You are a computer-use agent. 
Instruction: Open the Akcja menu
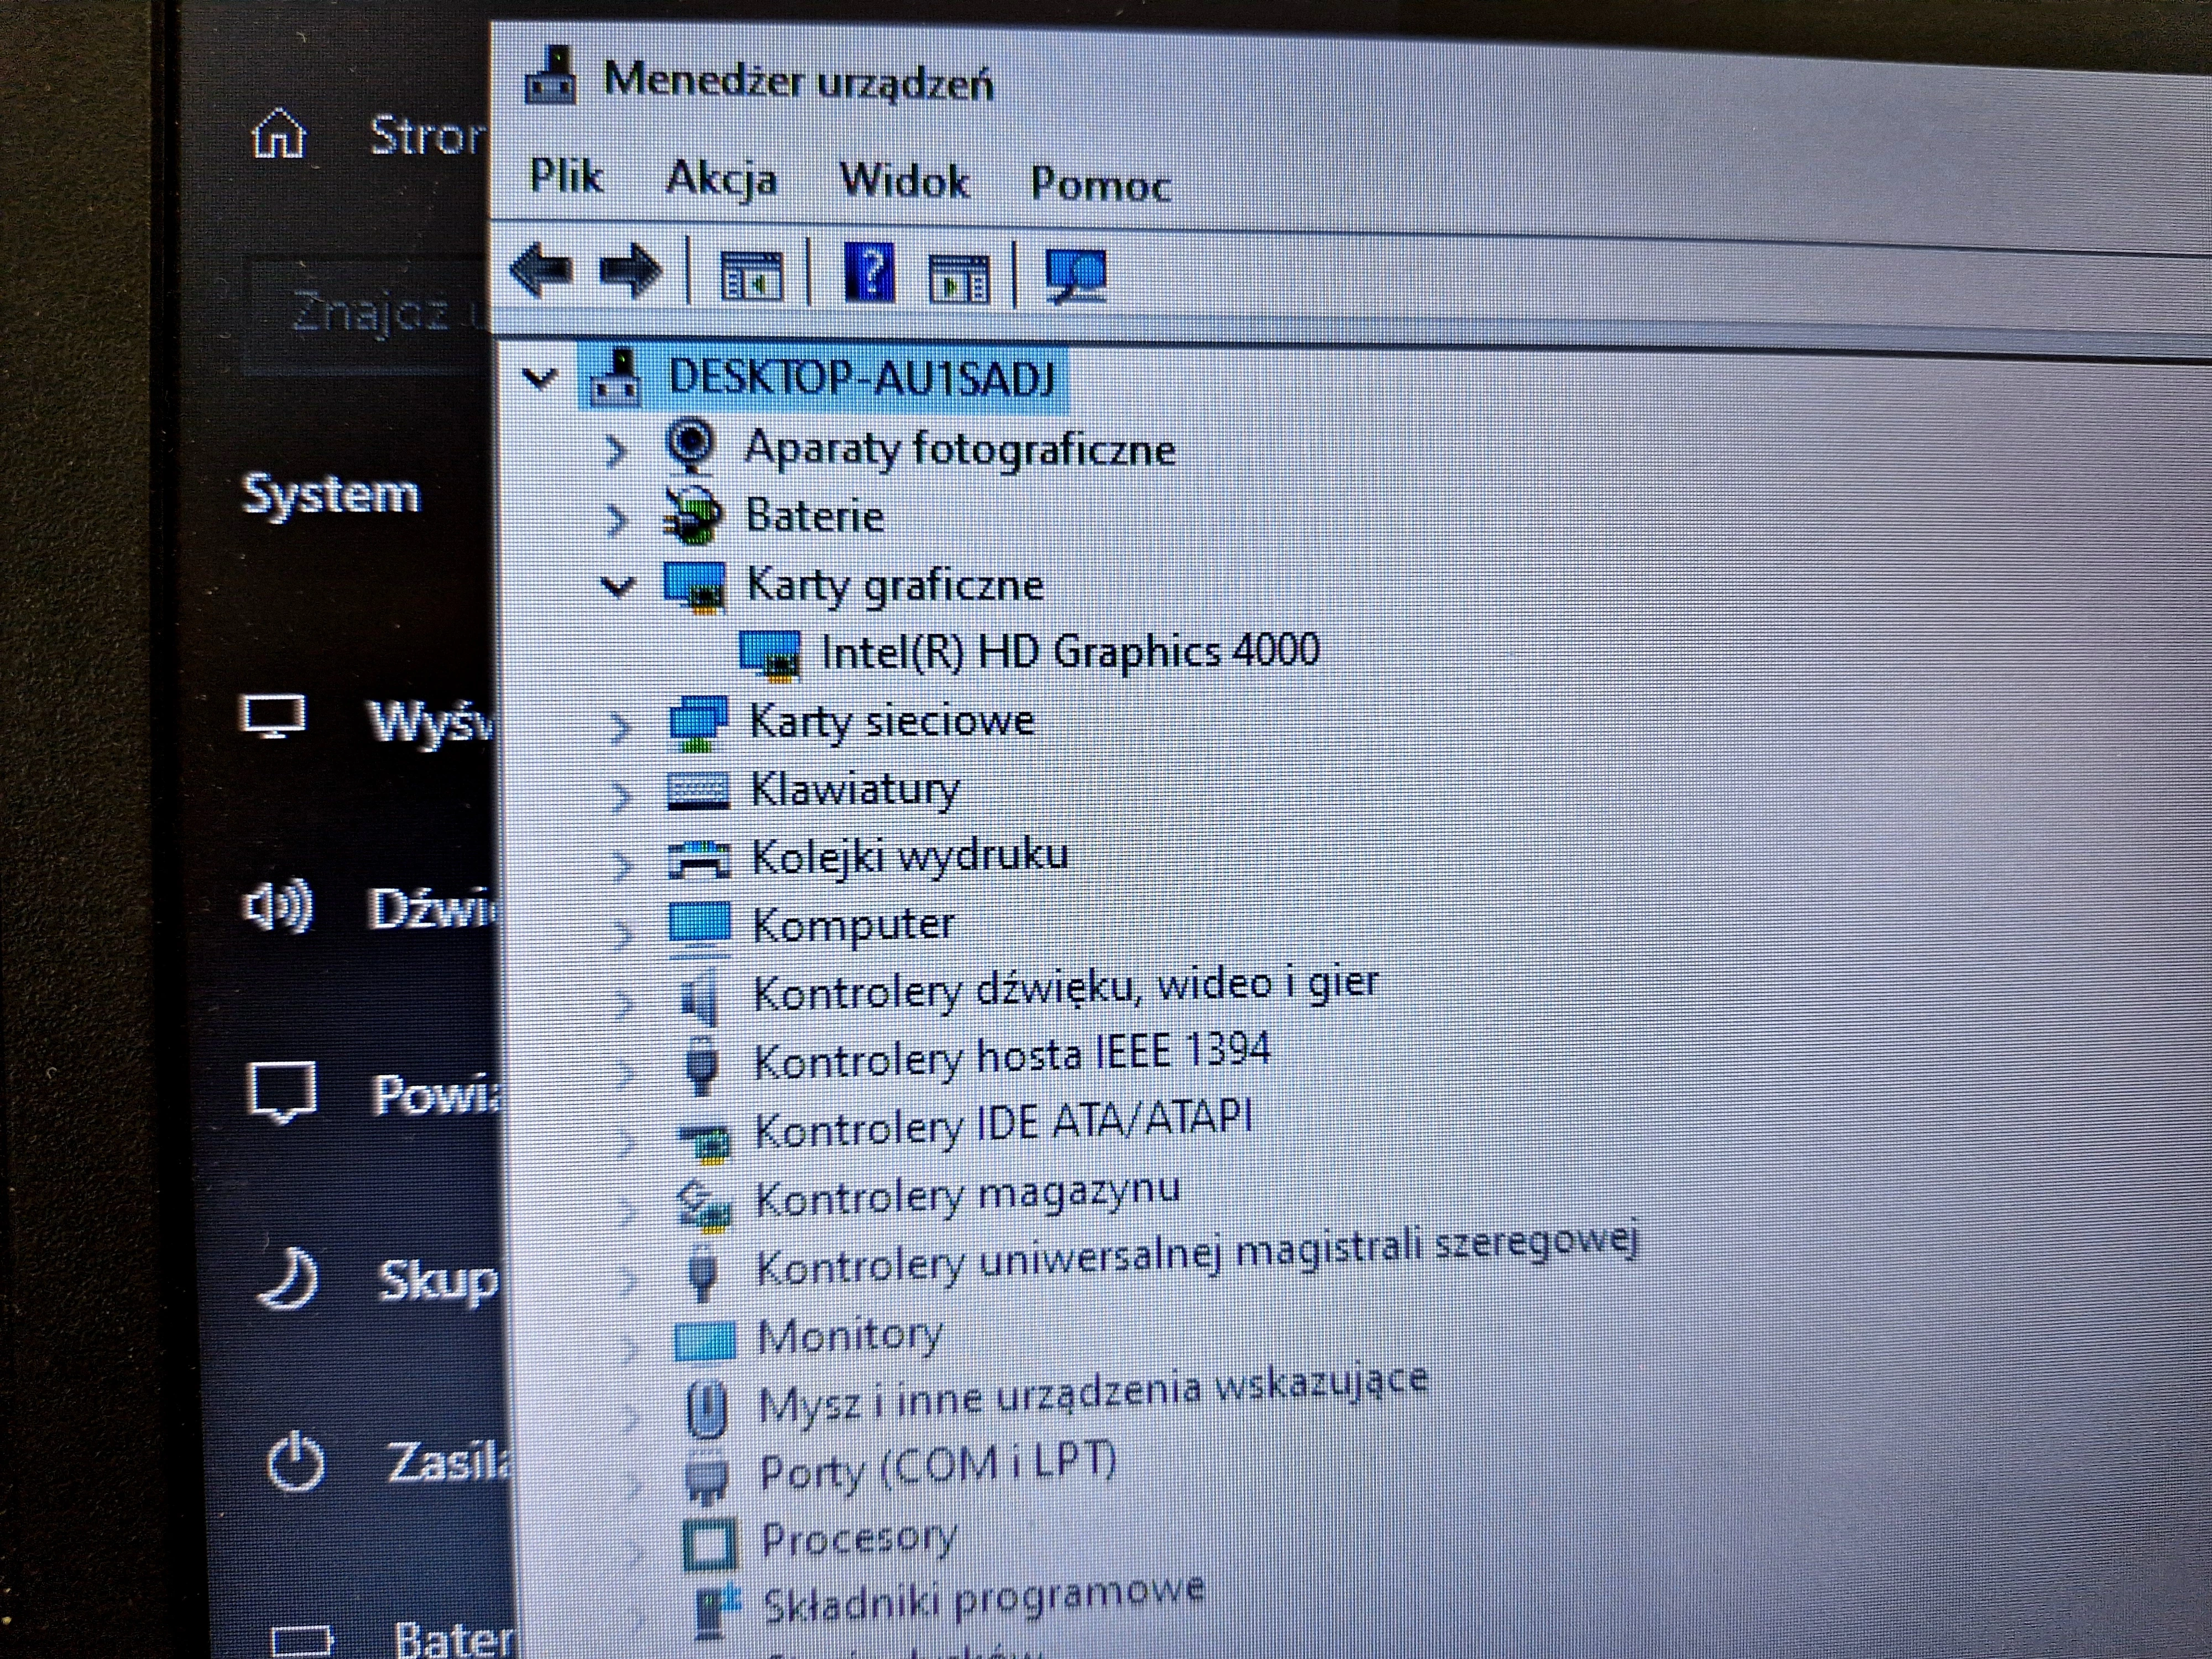(721, 180)
